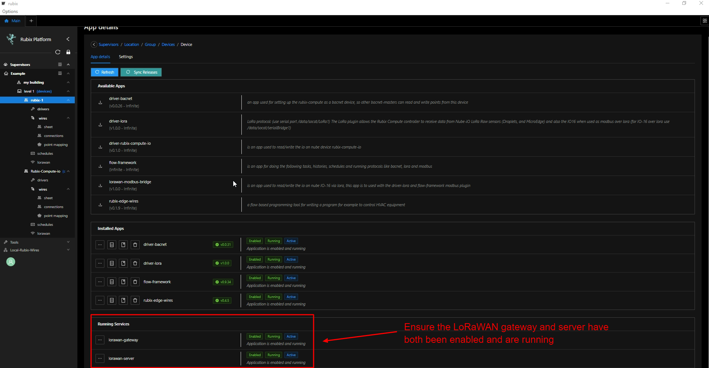Viewport: 709px width, 368px height.
Task: Select sheet under rubix-1 wires
Action: (48, 127)
